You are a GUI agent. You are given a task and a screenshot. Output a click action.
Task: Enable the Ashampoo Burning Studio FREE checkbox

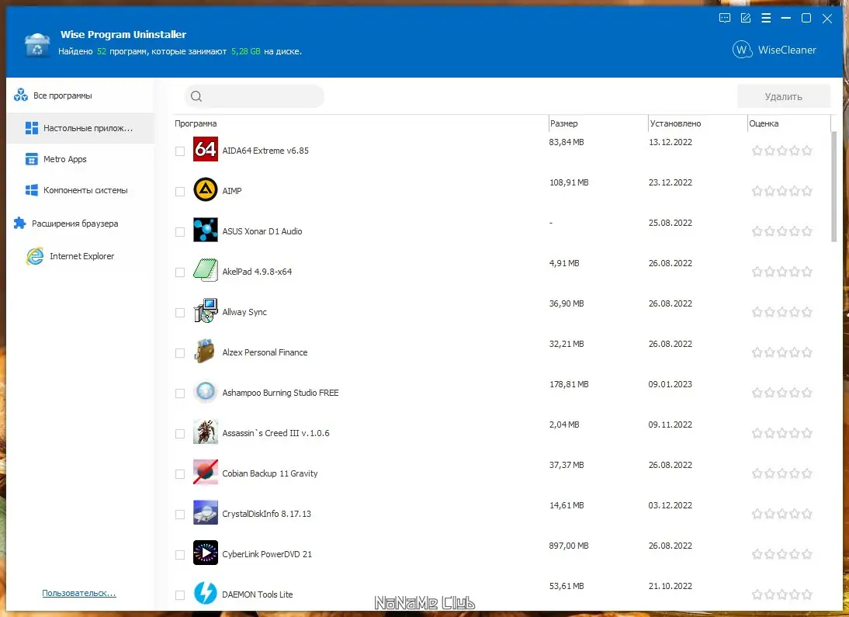pos(180,393)
